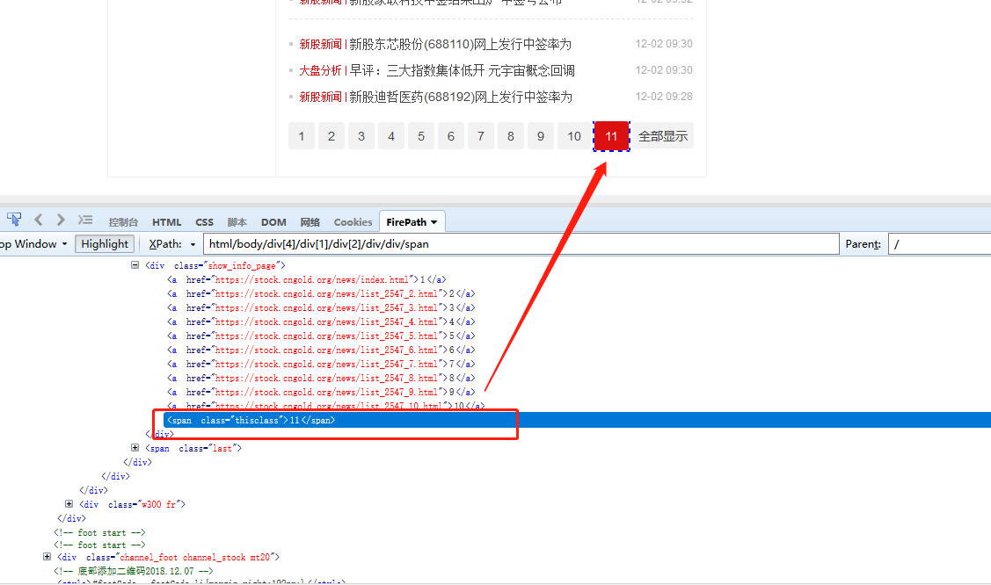Open the 网络 tab

310,222
